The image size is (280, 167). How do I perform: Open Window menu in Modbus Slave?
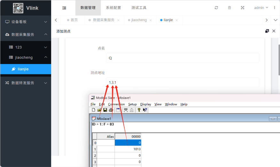(171, 104)
